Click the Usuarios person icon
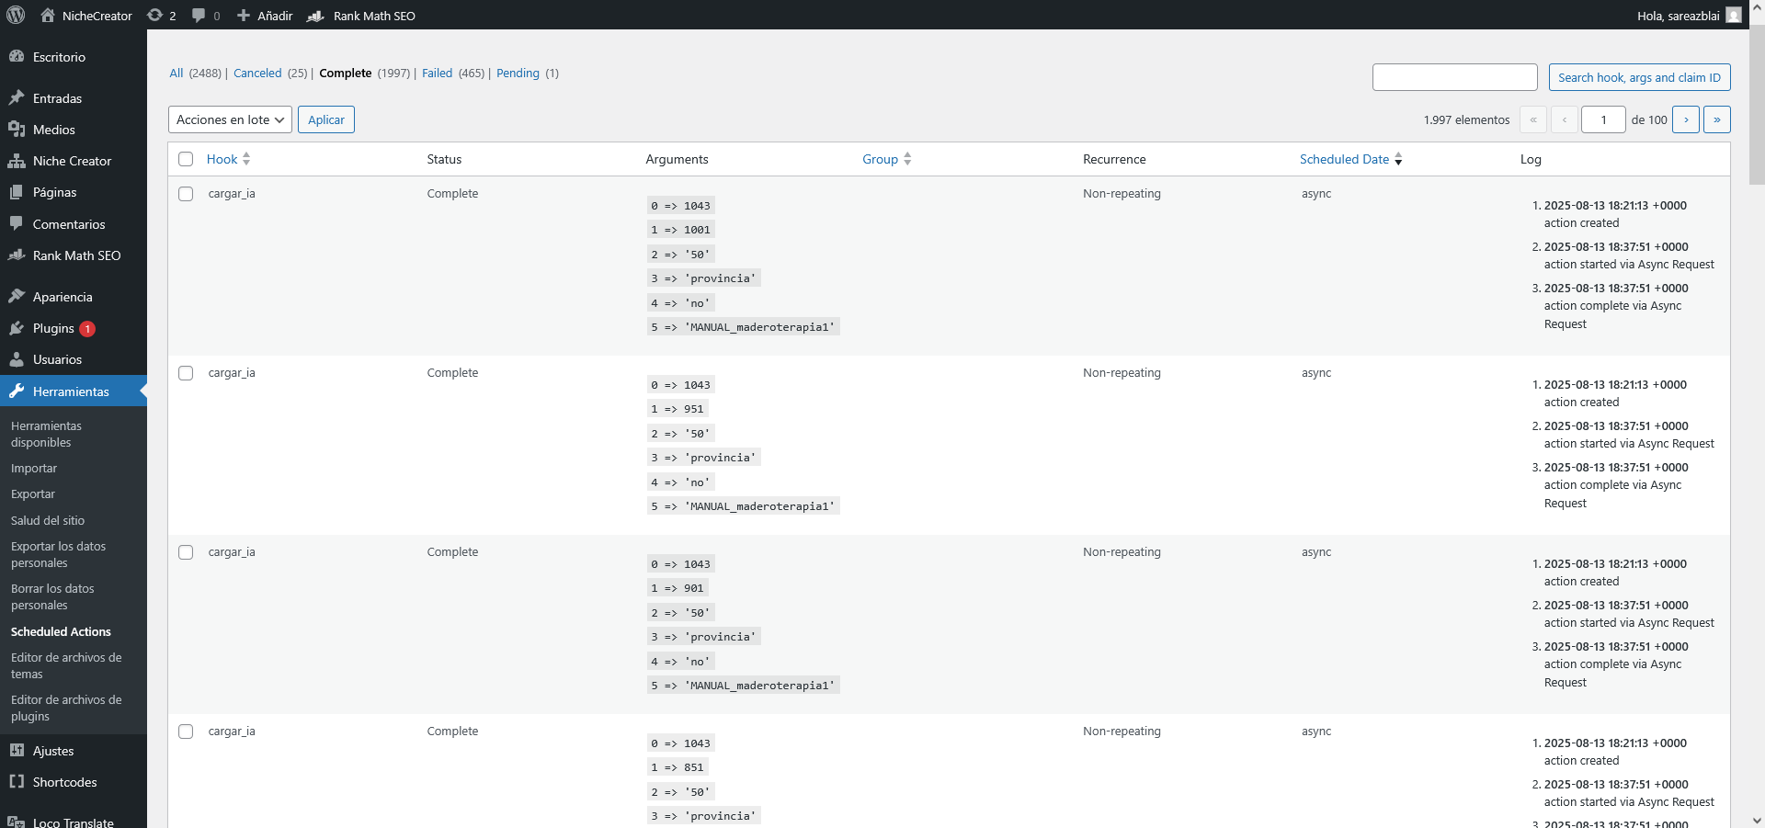This screenshot has width=1765, height=828. 17,358
